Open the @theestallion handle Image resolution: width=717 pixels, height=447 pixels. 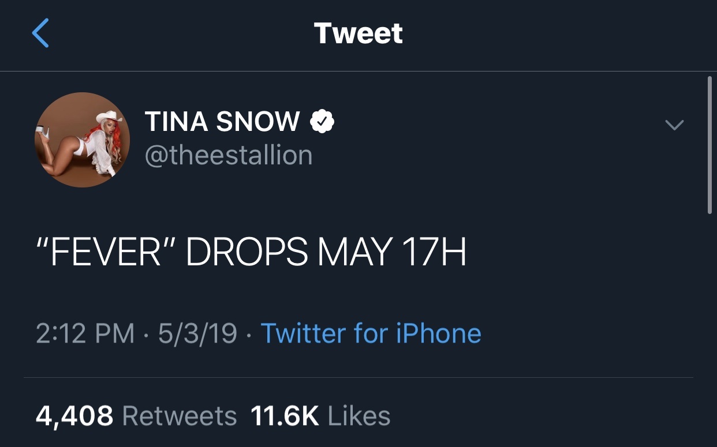point(229,155)
